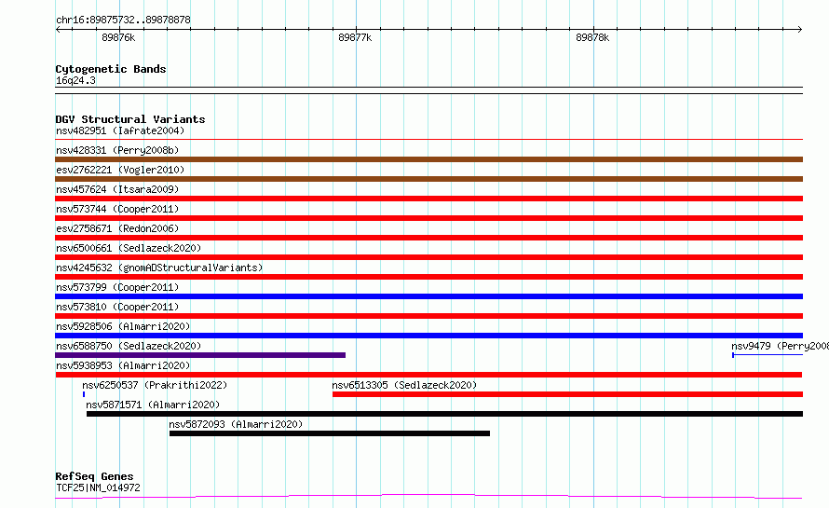Select the red nsv4245632 variant bar
The width and height of the screenshot is (829, 508).
(x=428, y=277)
